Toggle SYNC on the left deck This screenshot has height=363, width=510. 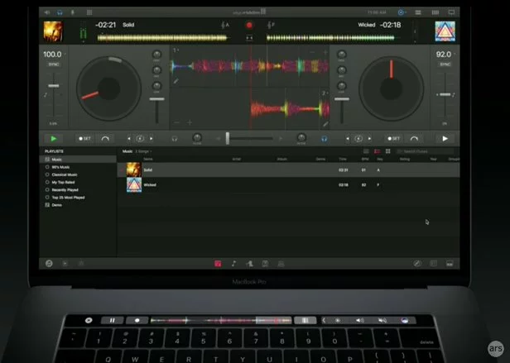click(54, 64)
